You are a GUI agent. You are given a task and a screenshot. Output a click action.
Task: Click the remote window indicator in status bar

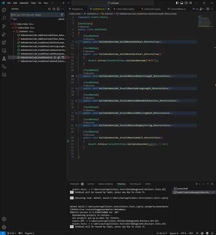(3, 233)
